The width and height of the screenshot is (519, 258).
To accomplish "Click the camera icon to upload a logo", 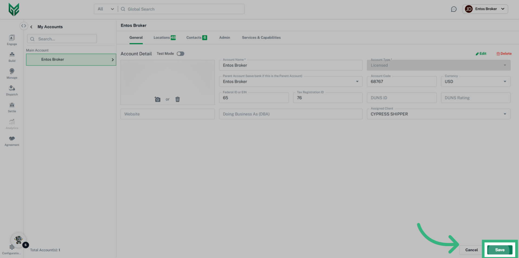I will [158, 99].
